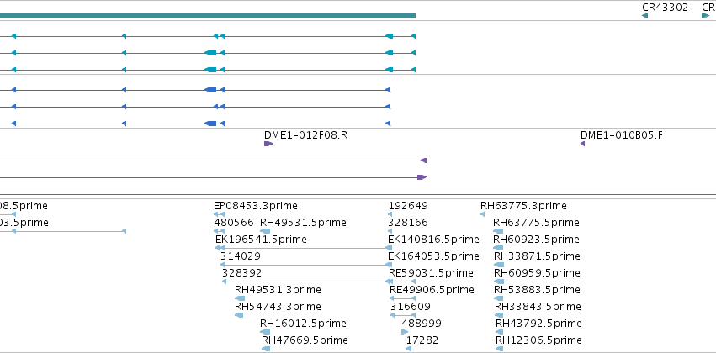Click the glyph under RH49531.5prime
The width and height of the screenshot is (716, 353).
265,231
